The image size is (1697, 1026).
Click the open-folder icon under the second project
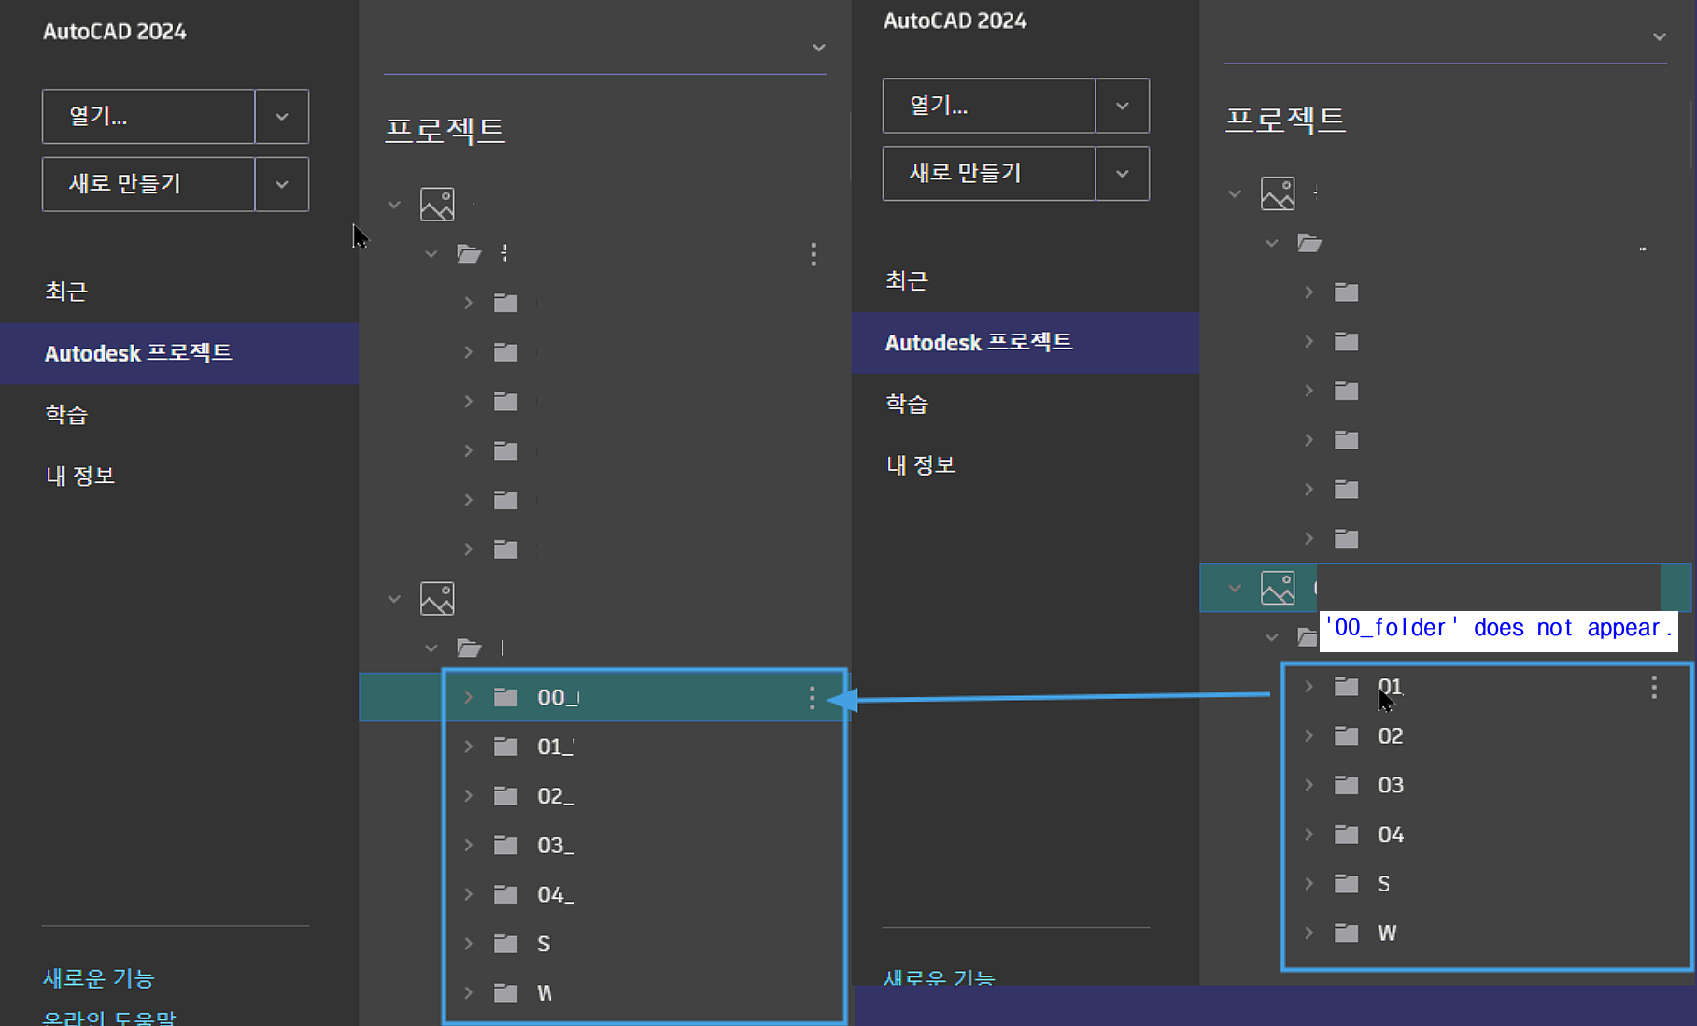point(470,648)
